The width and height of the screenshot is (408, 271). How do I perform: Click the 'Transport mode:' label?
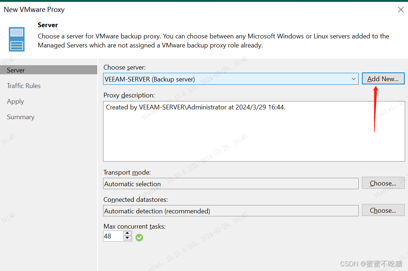(x=127, y=172)
